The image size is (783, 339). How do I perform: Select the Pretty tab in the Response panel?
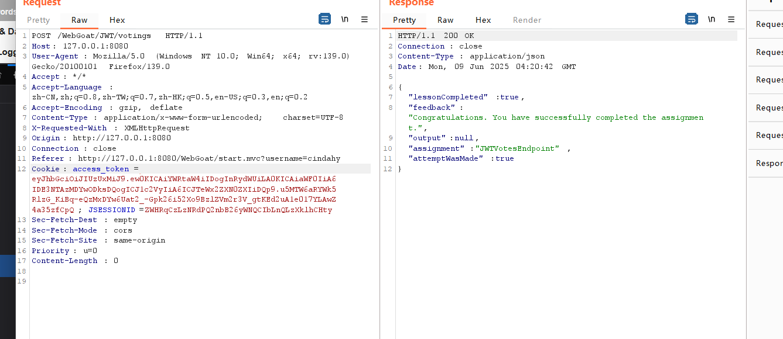click(x=404, y=20)
